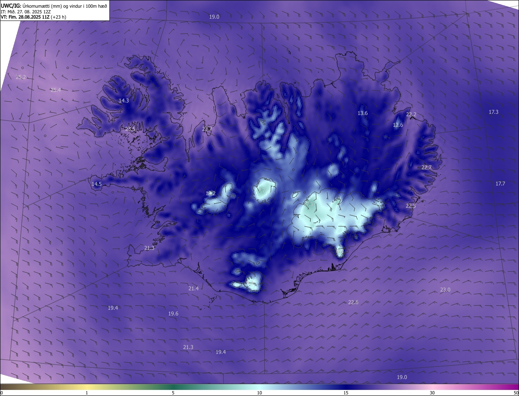Click the 23.0 value label
Image resolution: width=519 pixels, height=396 pixels.
[445, 290]
